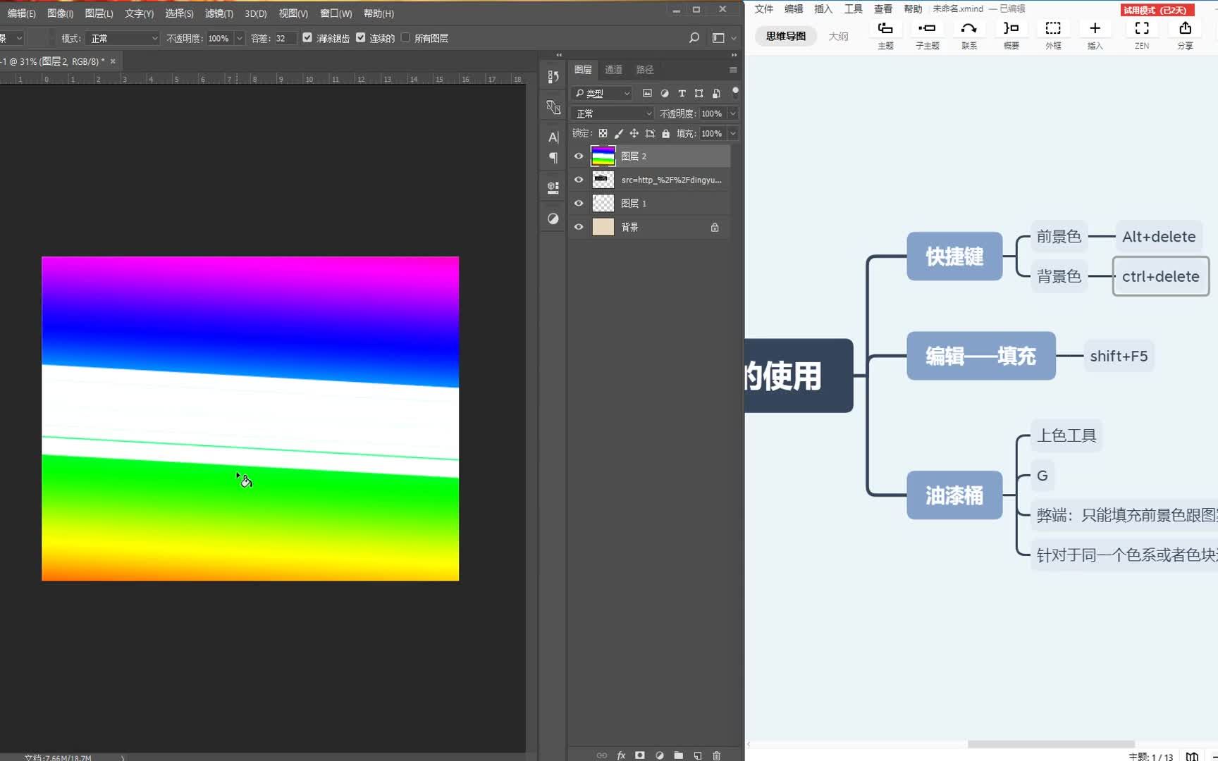
Task: Select 油漆桶 topic node
Action: click(x=954, y=495)
